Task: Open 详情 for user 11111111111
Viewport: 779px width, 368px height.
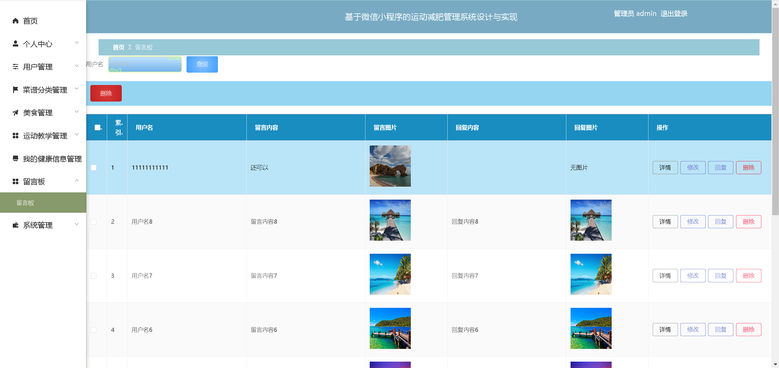Action: point(665,167)
